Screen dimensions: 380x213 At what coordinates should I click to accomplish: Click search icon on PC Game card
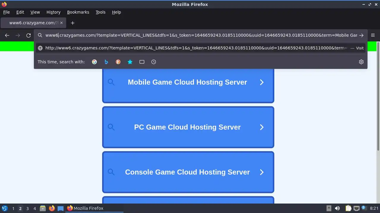coord(111,127)
